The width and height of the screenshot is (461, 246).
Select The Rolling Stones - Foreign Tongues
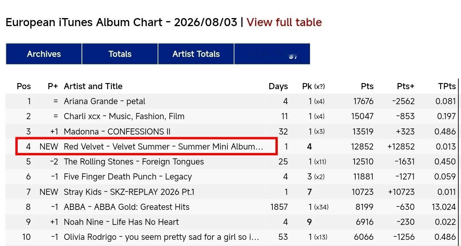click(134, 161)
